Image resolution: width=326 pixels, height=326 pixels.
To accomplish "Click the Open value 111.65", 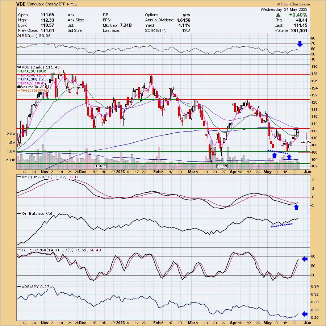I will 47,15.
